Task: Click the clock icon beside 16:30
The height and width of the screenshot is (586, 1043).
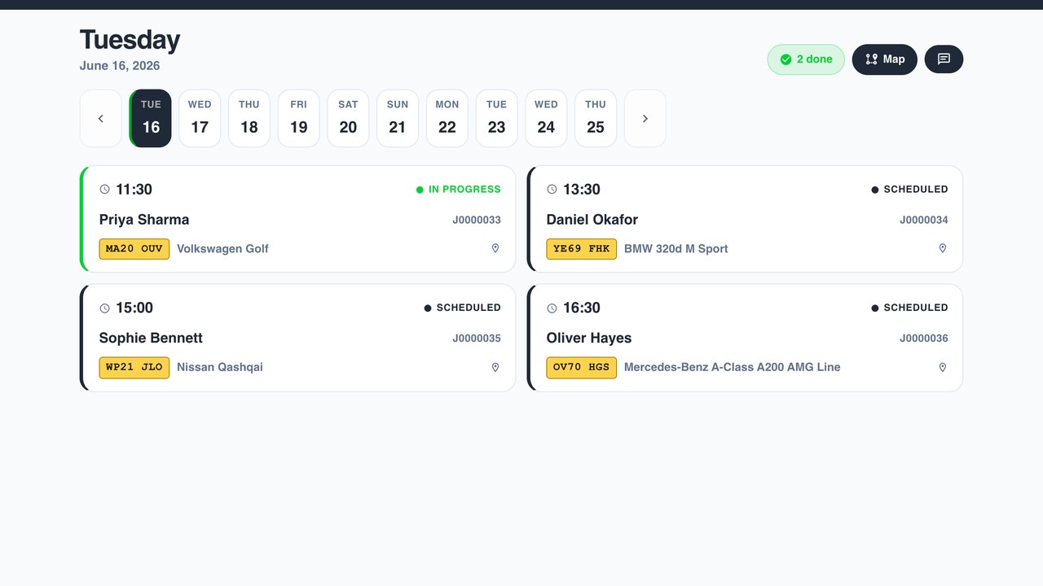Action: pos(552,308)
